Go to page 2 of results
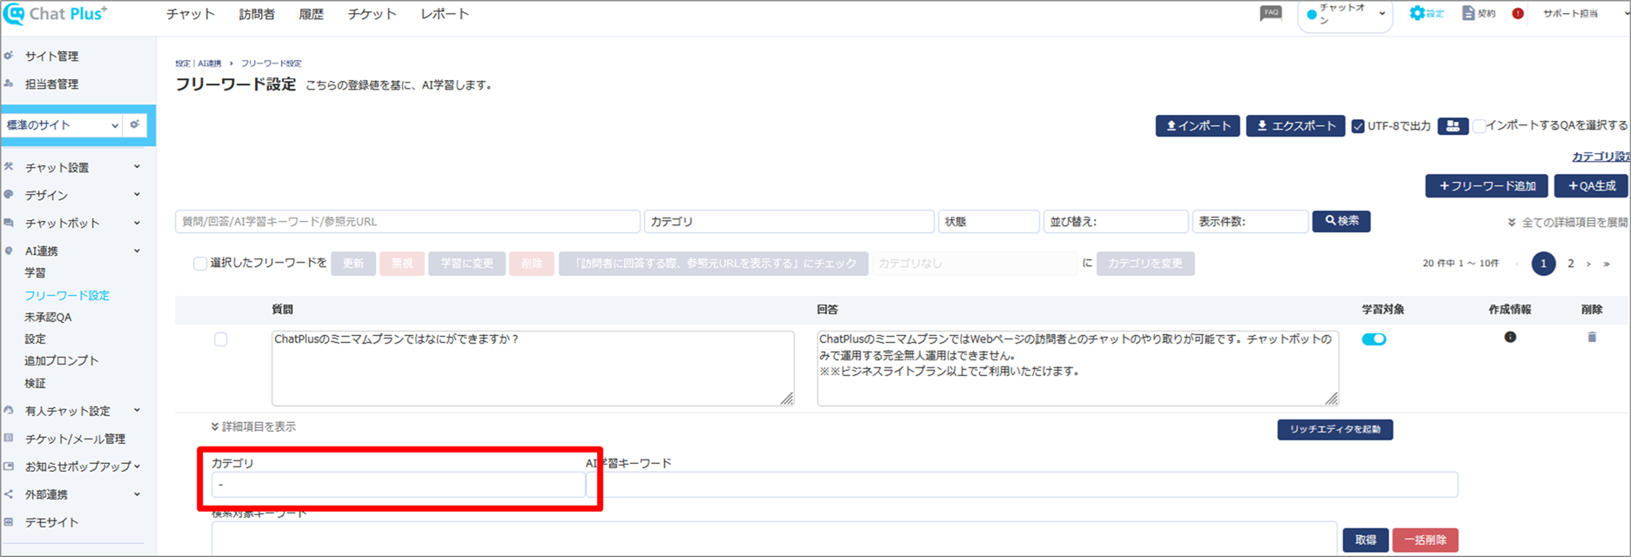 click(1571, 264)
